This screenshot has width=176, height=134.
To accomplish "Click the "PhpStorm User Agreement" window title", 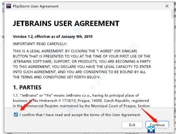I will (x=35, y=6).
